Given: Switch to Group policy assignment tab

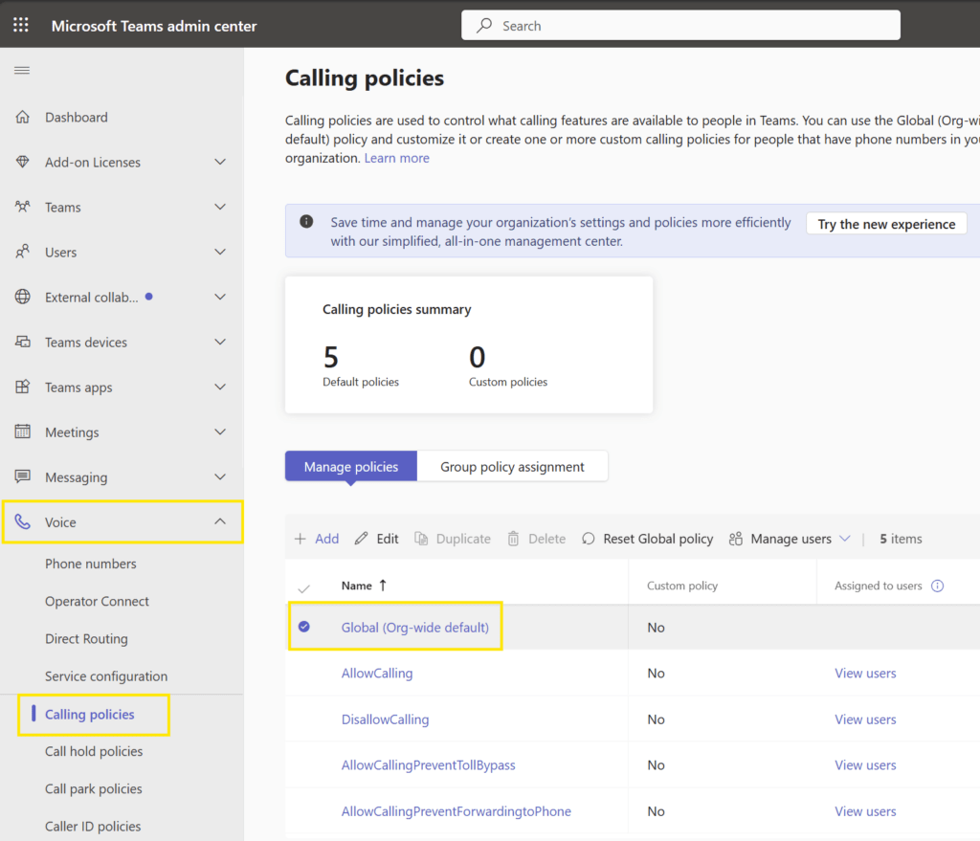Looking at the screenshot, I should [x=512, y=467].
